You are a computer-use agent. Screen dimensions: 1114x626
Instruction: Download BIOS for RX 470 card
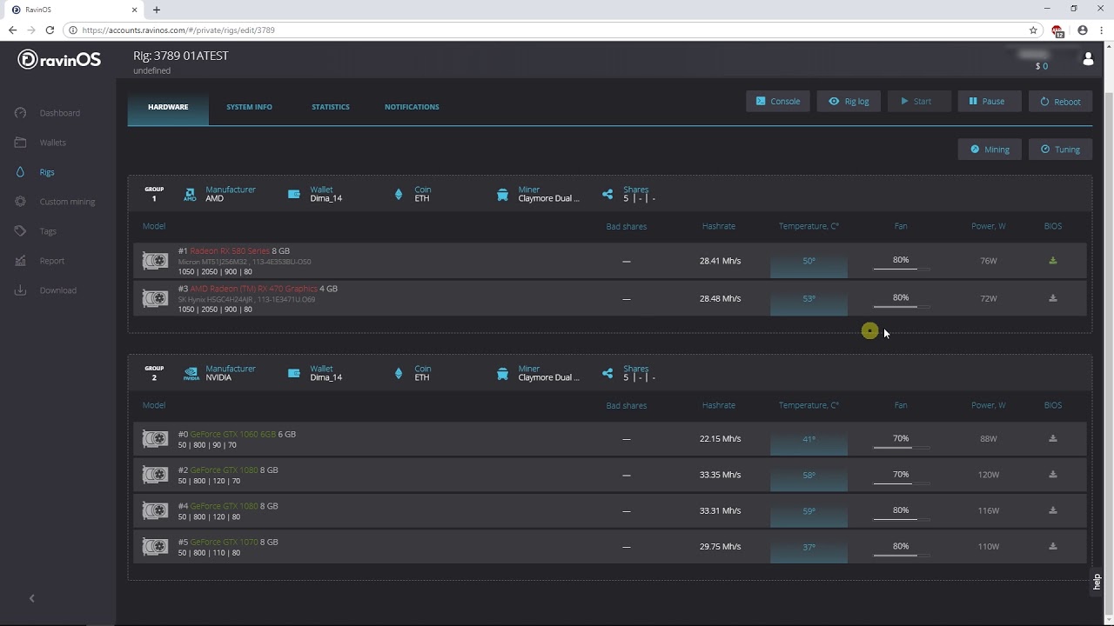point(1053,298)
